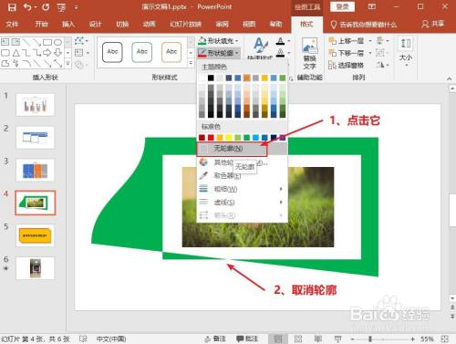Screen dimensions: 456x344
Task: Click the 形状轮廓 dropdown button
Action: [219, 53]
